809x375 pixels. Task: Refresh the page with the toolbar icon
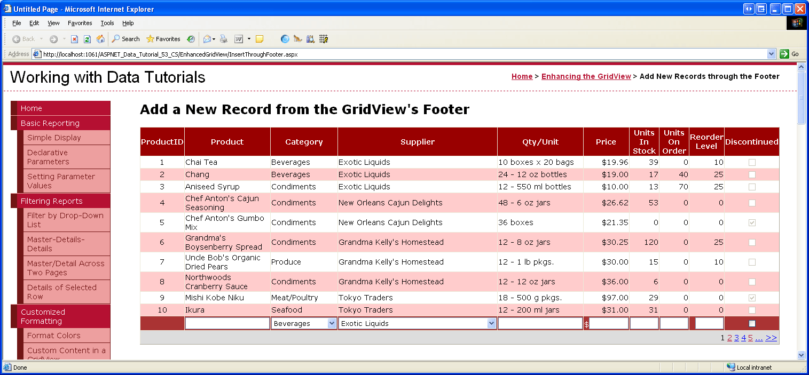click(x=87, y=39)
